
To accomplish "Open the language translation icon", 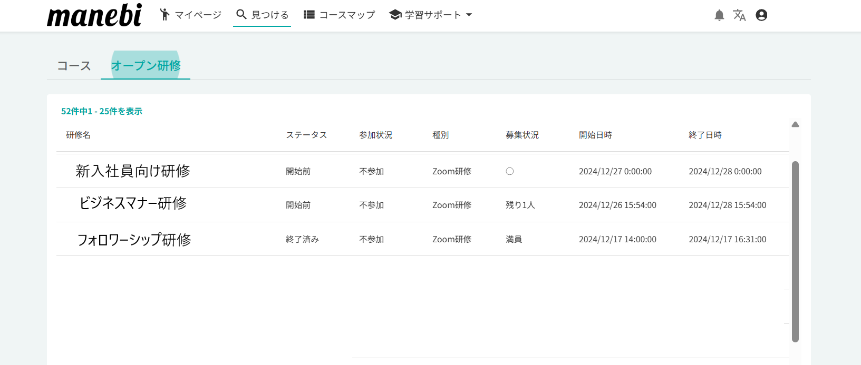I will click(739, 15).
